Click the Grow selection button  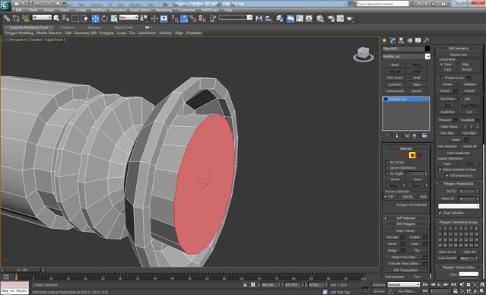point(418,179)
